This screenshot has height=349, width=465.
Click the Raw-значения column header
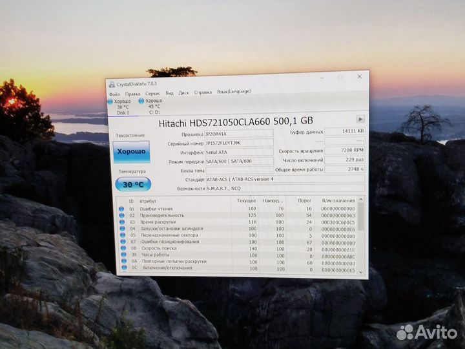pyautogui.click(x=338, y=200)
